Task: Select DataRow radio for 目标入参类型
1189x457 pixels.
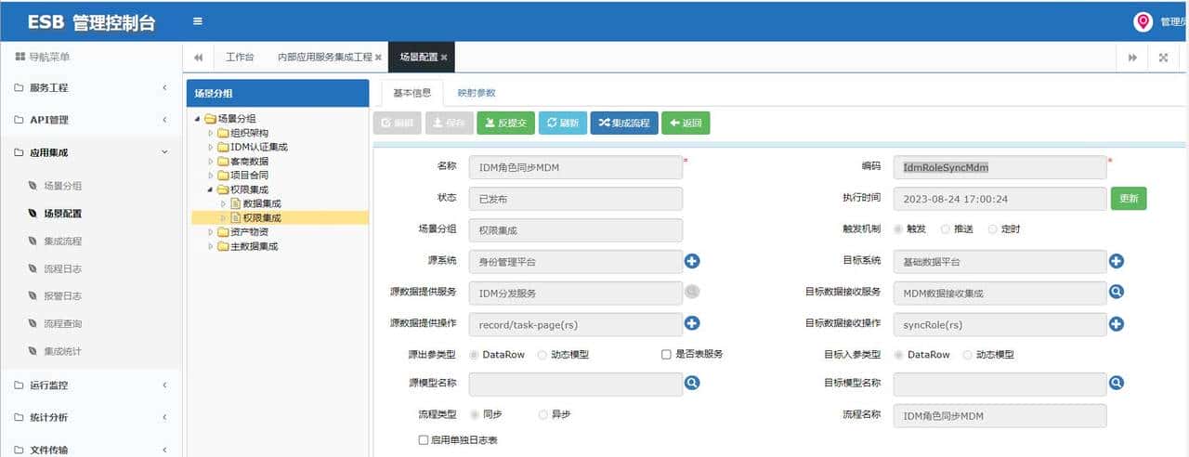Action: pos(898,354)
